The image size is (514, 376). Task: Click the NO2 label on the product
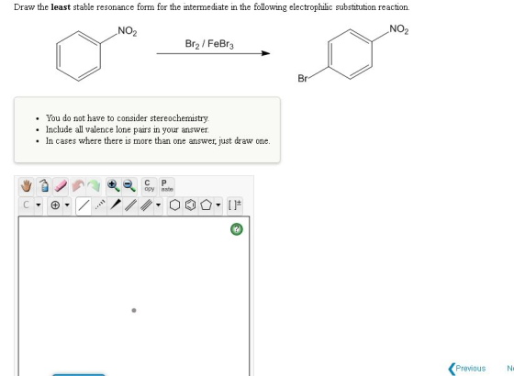click(399, 29)
